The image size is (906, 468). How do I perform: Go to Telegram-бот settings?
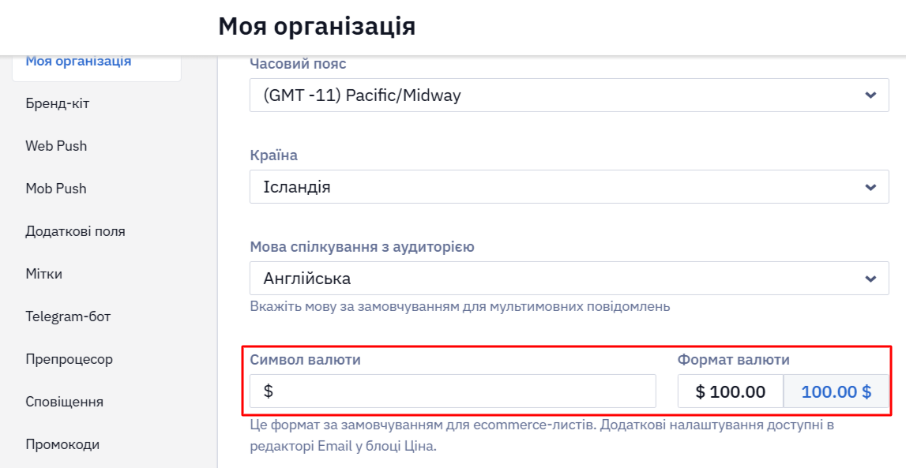(x=68, y=316)
